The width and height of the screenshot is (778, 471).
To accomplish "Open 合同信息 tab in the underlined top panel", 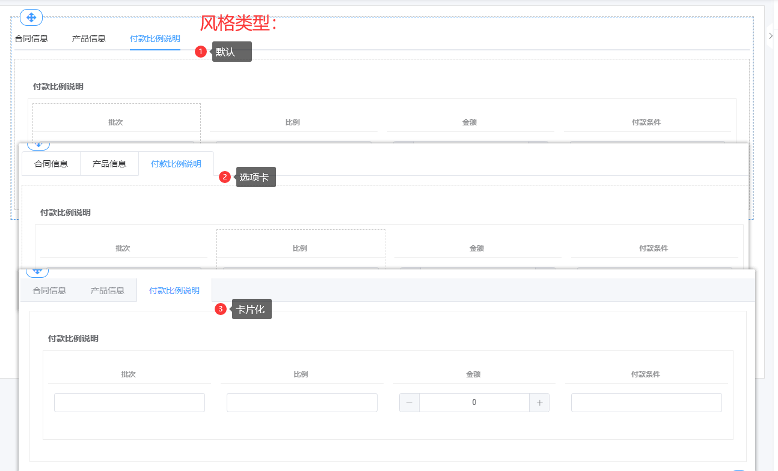I will [x=31, y=38].
